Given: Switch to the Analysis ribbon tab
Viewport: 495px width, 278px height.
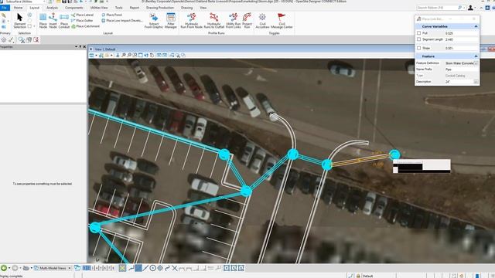Looking at the screenshot, I should tap(52, 8).
